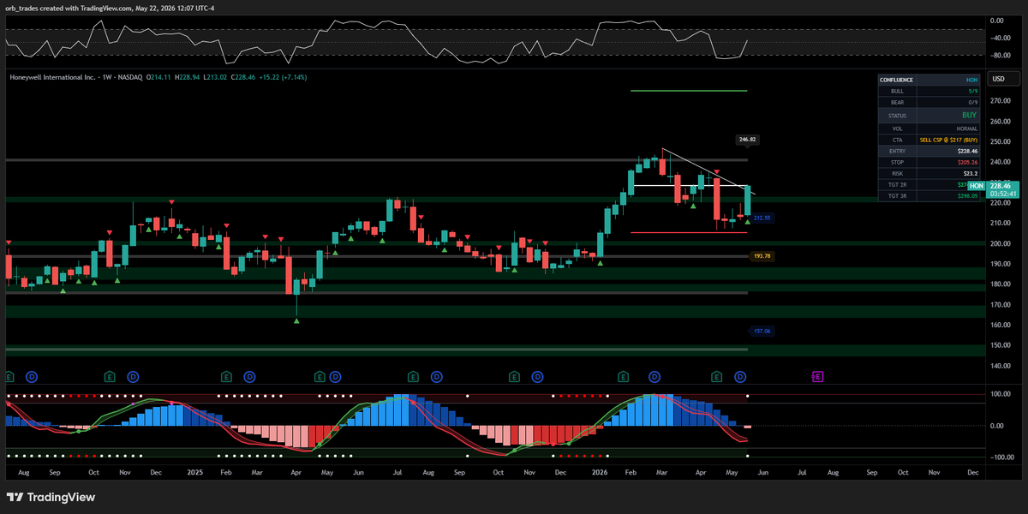Open the dividend marker in August 2025
This screenshot has height=514, width=1028.
(x=437, y=376)
